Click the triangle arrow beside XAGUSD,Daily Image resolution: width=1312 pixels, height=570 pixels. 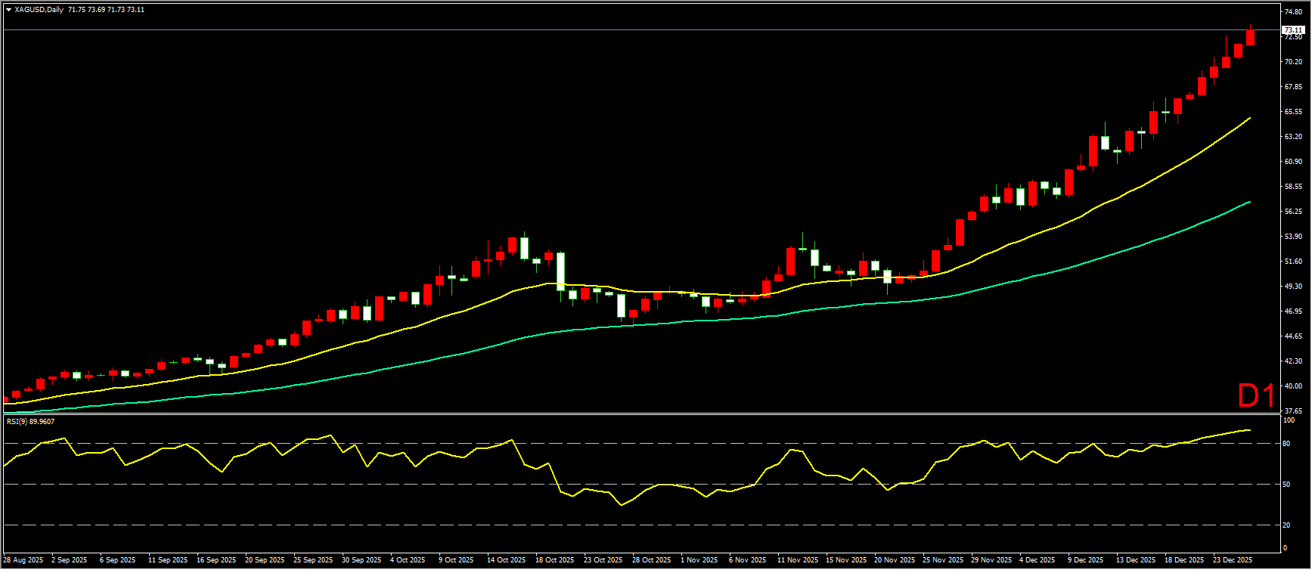[8, 10]
